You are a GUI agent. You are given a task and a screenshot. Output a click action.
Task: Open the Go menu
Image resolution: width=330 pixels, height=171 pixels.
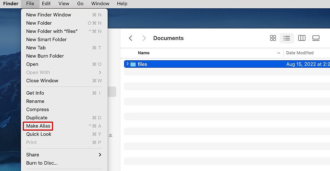[80, 4]
